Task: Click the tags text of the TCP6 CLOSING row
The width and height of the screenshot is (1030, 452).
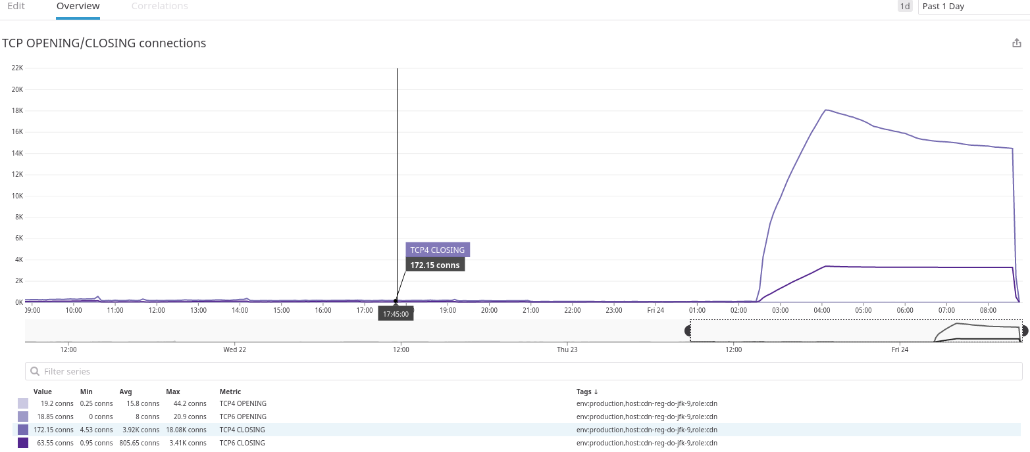Action: click(647, 443)
